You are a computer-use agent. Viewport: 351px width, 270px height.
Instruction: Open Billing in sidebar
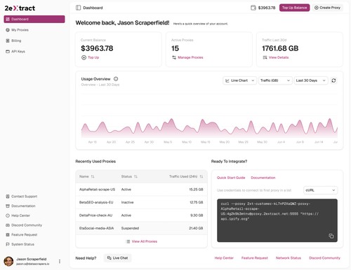click(x=34, y=41)
